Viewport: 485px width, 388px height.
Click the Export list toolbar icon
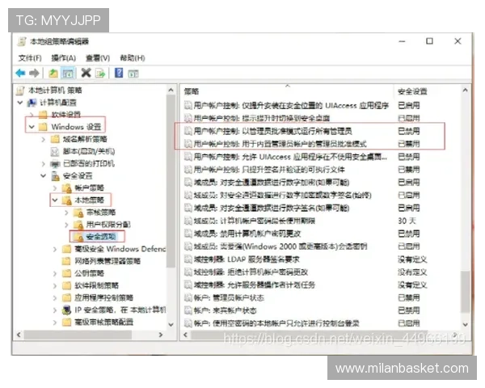(100, 74)
